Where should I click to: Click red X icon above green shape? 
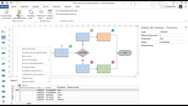tap(113, 62)
